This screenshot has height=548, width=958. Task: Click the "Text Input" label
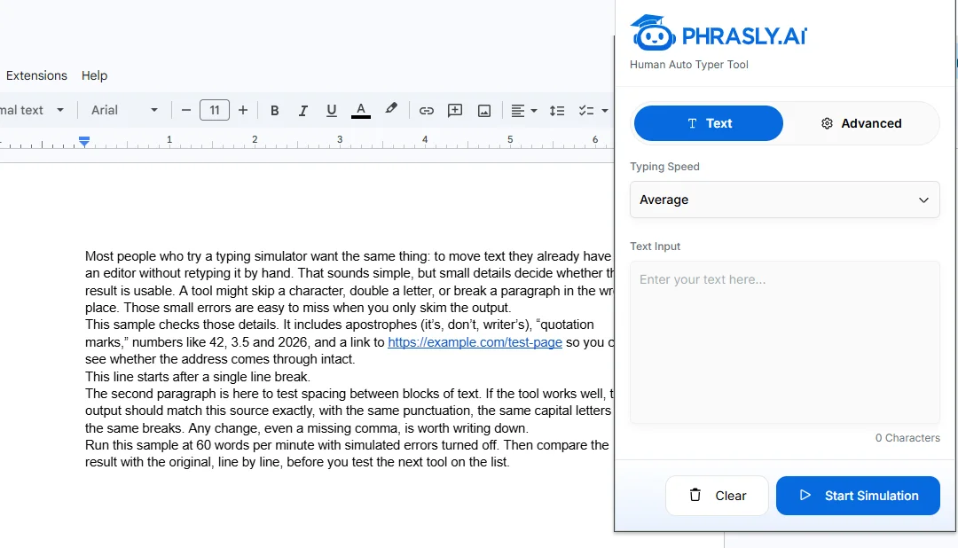coord(655,247)
